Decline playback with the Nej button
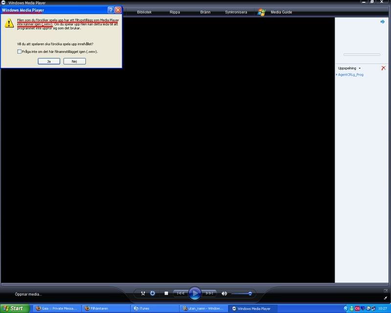This screenshot has width=391, height=313. [x=75, y=61]
